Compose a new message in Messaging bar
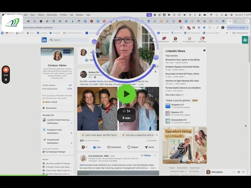Screen dimensions: 251x188 point(239,172)
